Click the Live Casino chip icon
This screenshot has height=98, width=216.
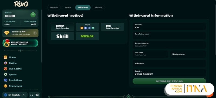coord(5,69)
